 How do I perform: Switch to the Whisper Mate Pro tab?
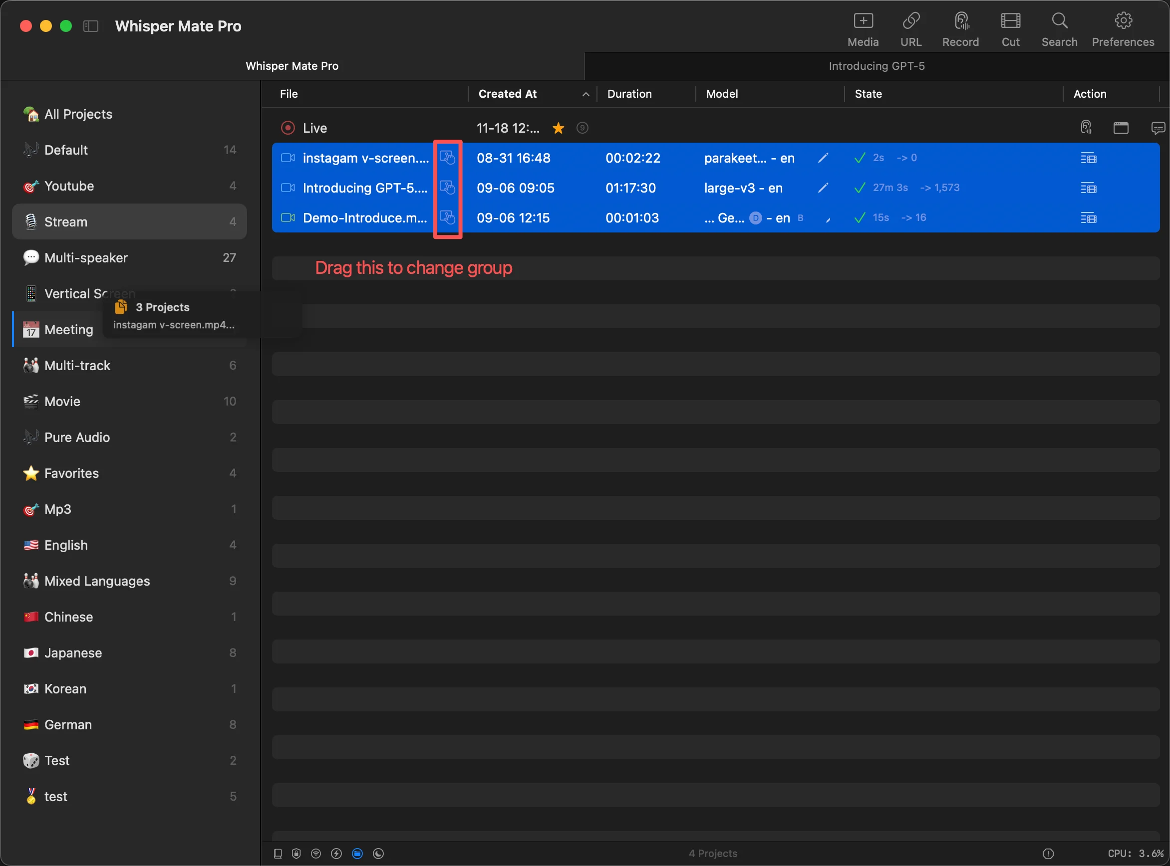click(292, 66)
